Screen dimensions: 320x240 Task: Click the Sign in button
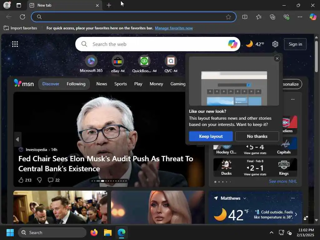point(295,44)
